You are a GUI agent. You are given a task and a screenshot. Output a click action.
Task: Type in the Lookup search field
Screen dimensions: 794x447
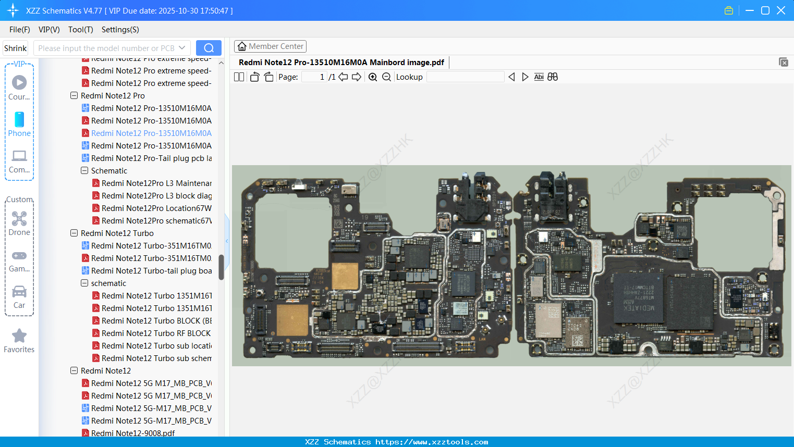[x=466, y=77]
